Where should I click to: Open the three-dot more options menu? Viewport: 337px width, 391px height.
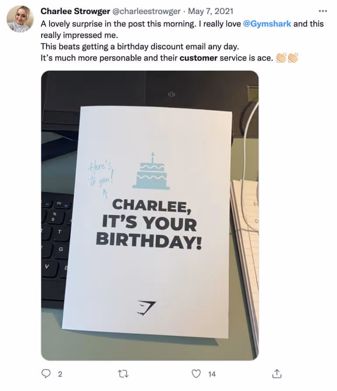click(x=323, y=11)
